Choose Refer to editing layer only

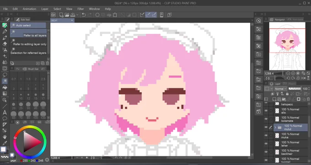click(29, 42)
